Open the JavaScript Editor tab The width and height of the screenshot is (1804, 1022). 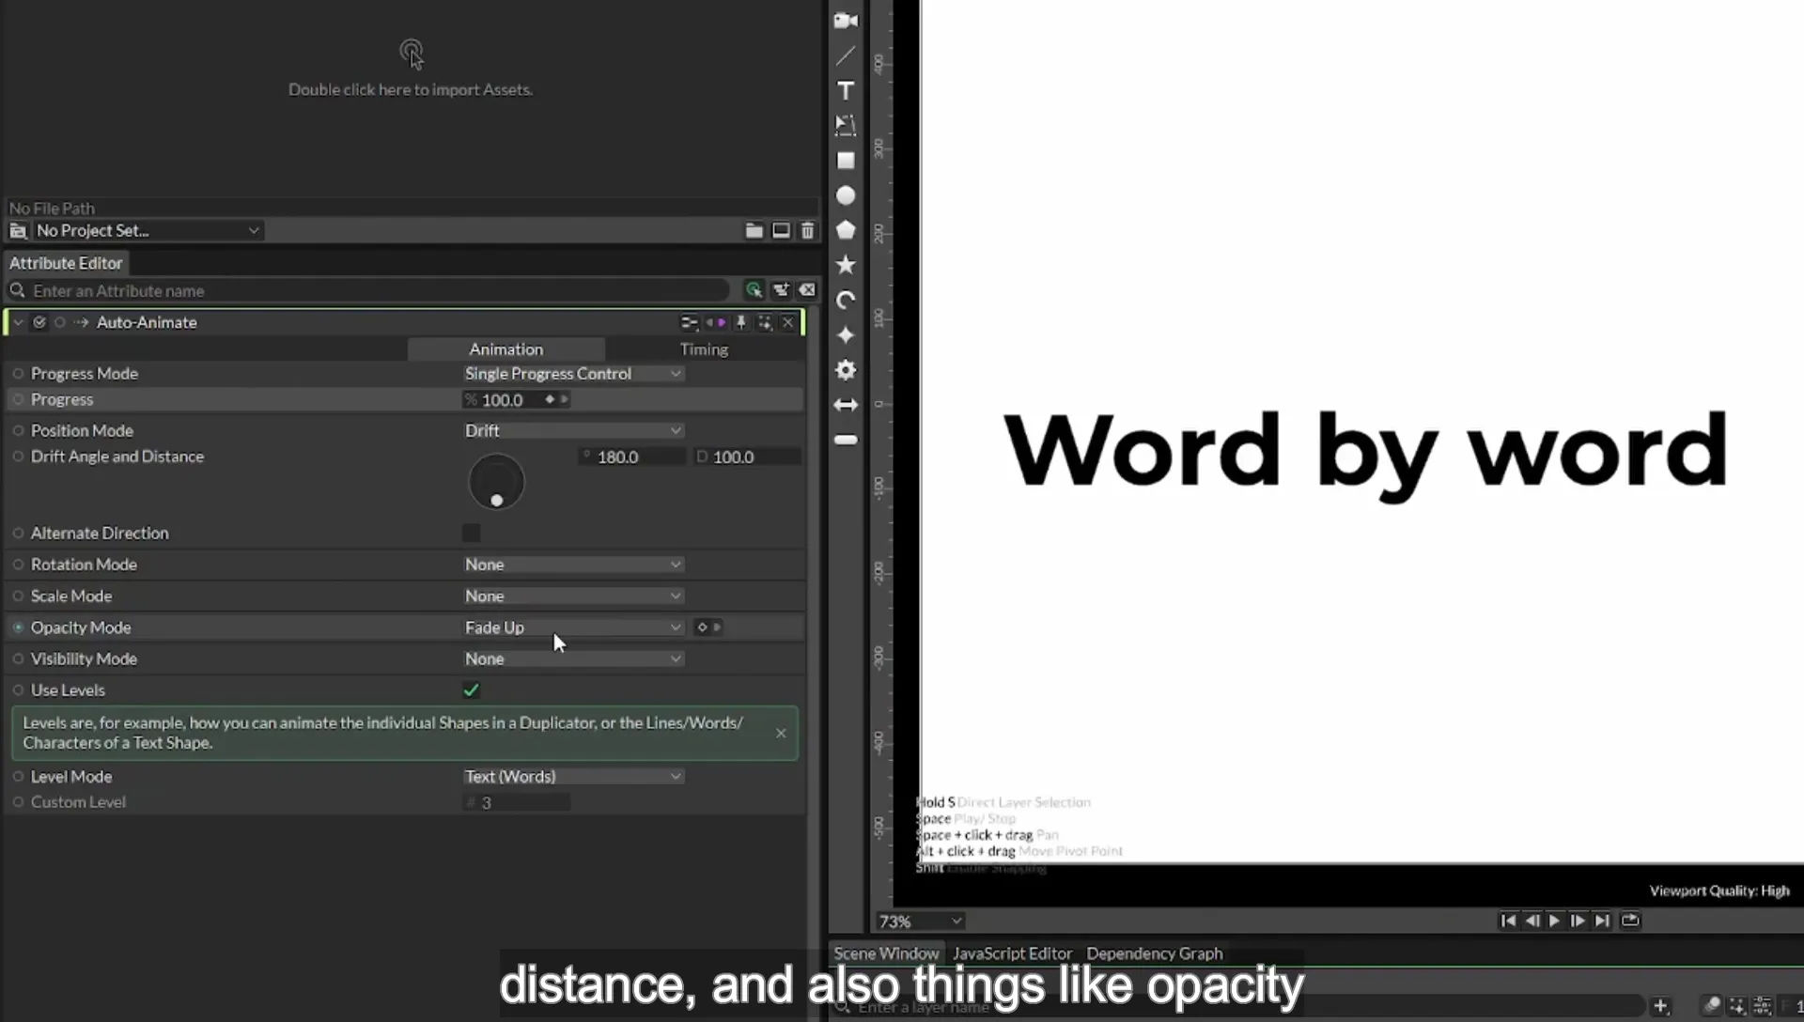coord(1012,953)
